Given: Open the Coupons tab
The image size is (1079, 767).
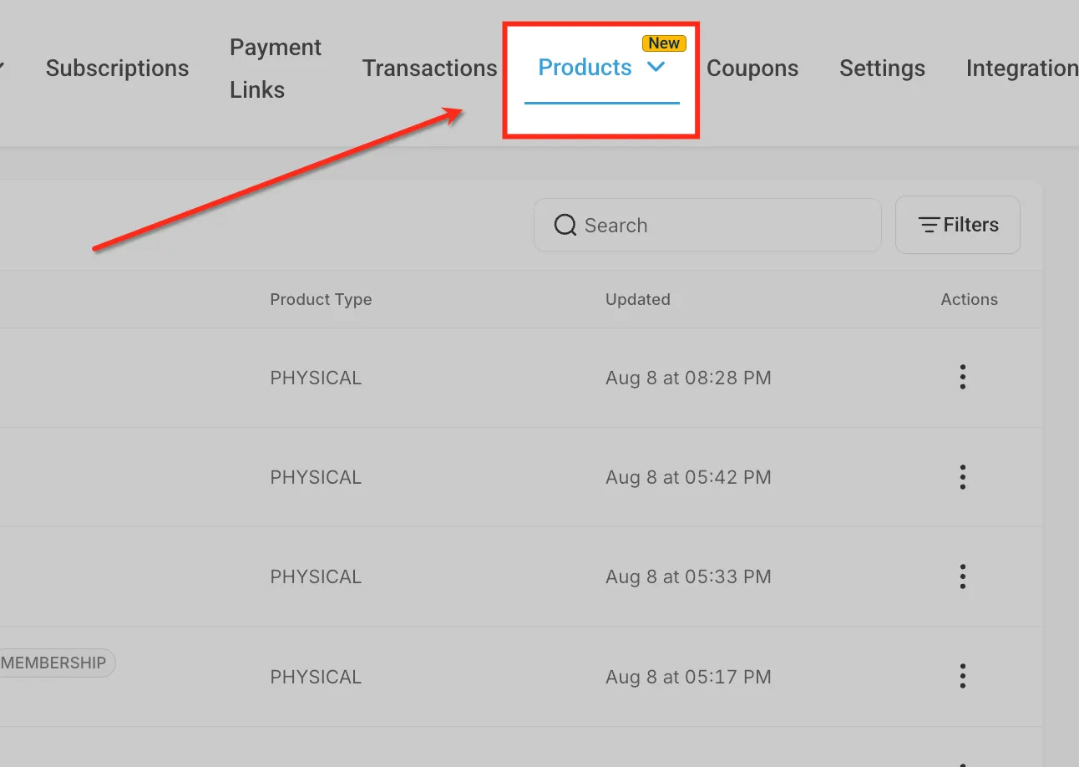Looking at the screenshot, I should click(752, 69).
